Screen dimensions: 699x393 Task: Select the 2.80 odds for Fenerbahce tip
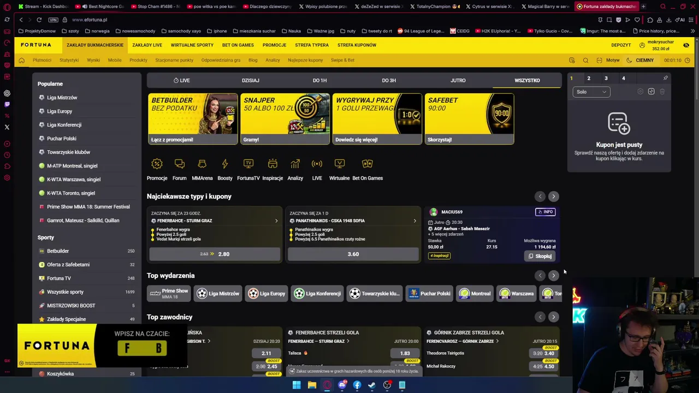pos(215,254)
